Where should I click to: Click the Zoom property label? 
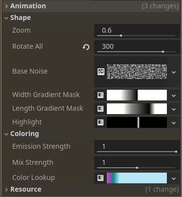21,30
